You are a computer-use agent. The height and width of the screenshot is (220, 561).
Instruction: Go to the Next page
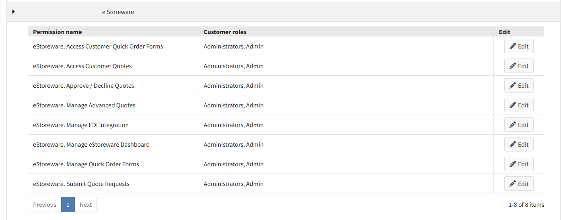click(86, 204)
